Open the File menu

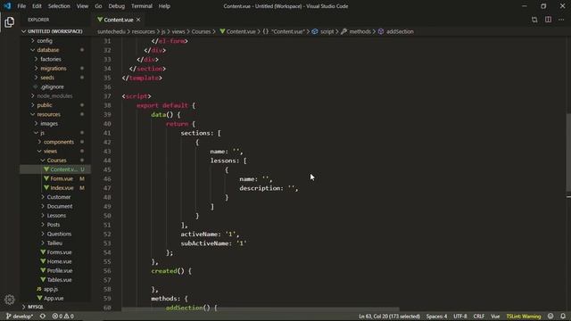[21, 6]
